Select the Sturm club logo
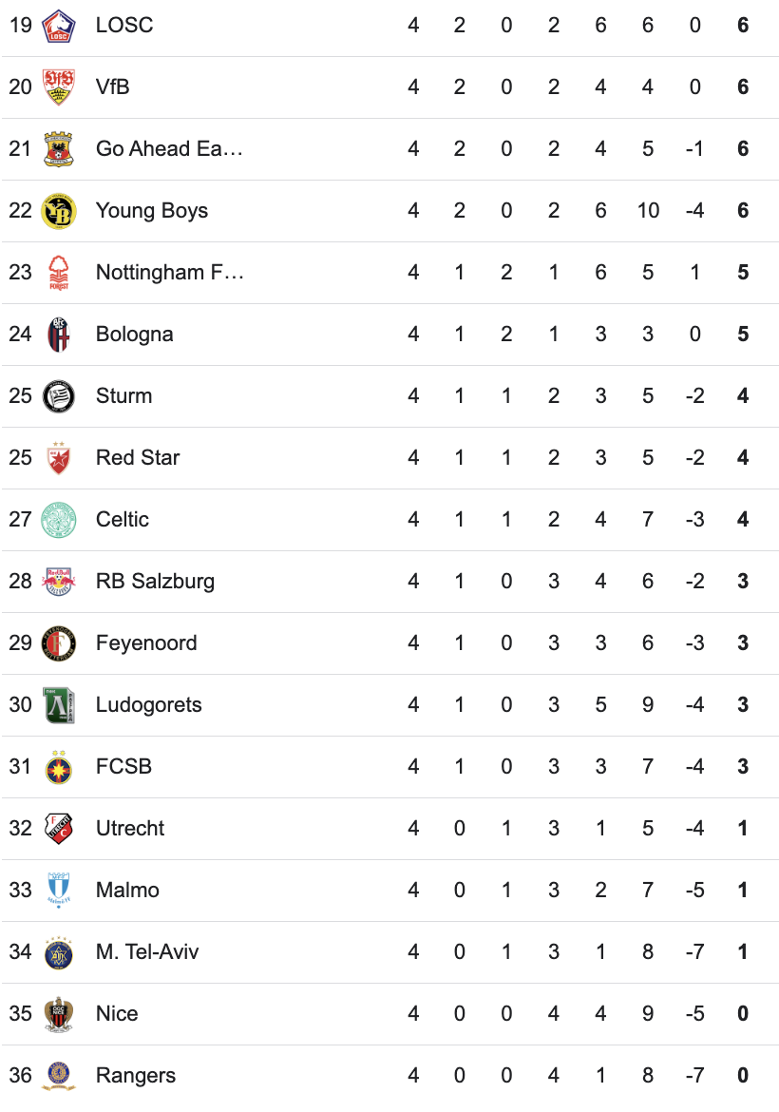This screenshot has width=779, height=1112. 59,396
